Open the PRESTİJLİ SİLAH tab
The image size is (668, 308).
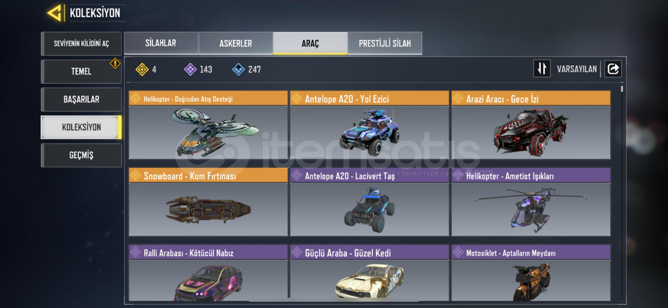385,43
